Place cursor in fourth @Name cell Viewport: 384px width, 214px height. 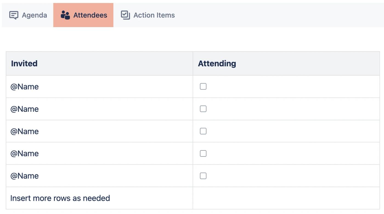[24, 153]
